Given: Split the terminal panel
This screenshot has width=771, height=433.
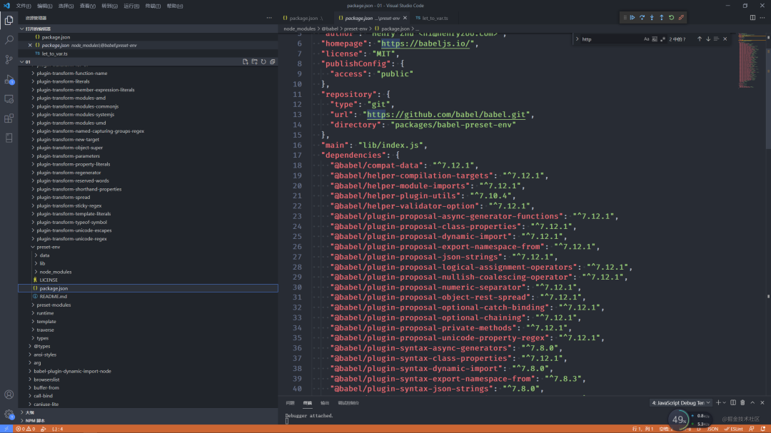Looking at the screenshot, I should [x=733, y=402].
